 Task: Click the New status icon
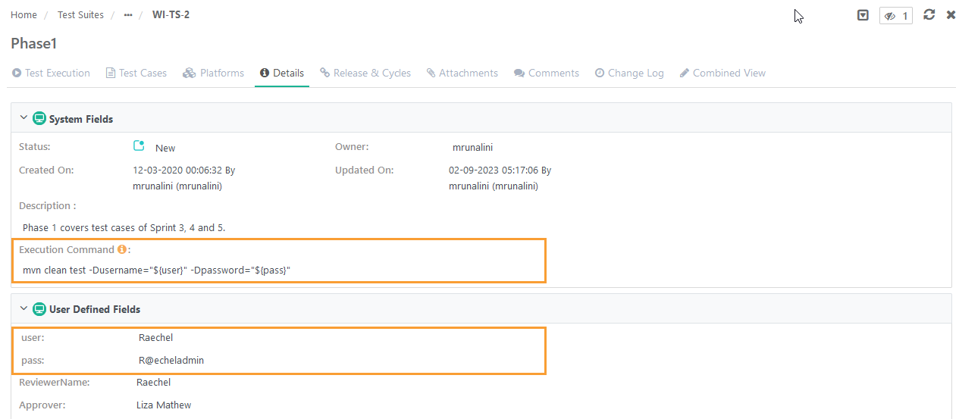point(139,146)
